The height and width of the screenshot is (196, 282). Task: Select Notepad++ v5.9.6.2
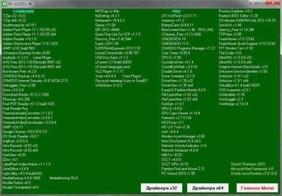point(110,21)
